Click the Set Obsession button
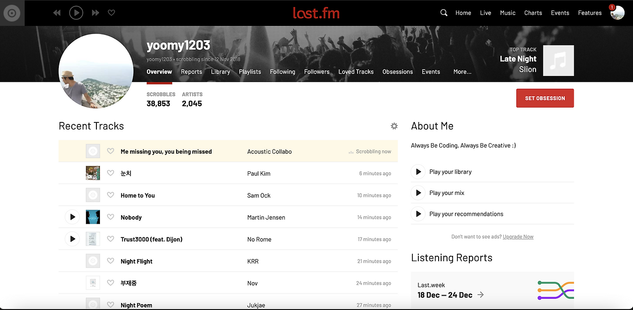633x310 pixels. pyautogui.click(x=545, y=98)
